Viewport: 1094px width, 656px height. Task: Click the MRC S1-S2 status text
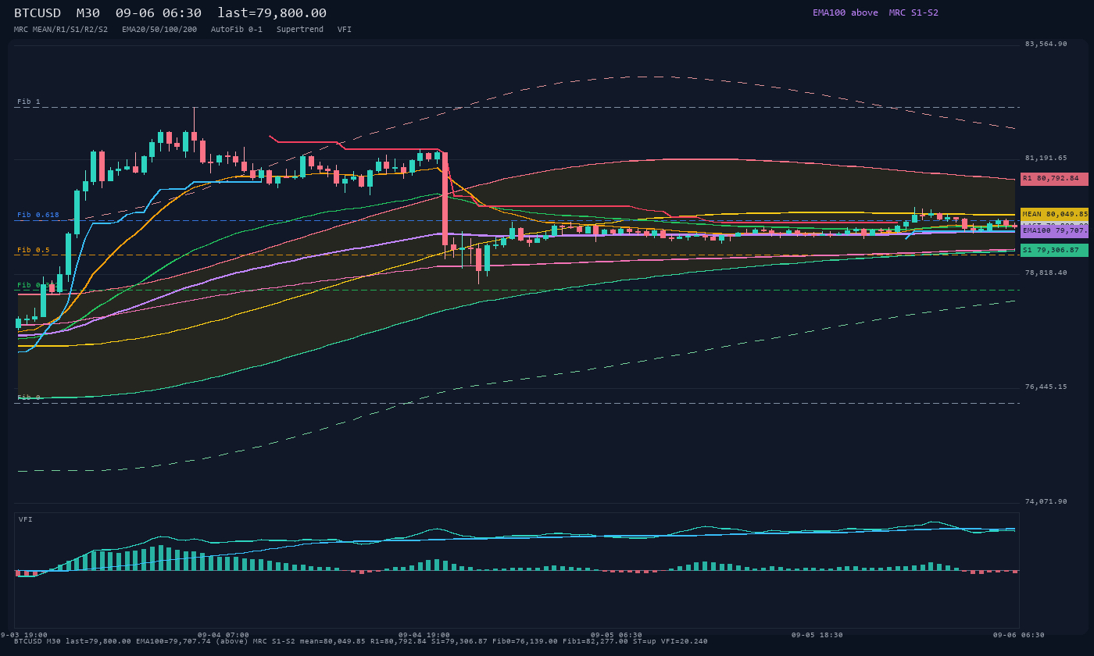913,12
